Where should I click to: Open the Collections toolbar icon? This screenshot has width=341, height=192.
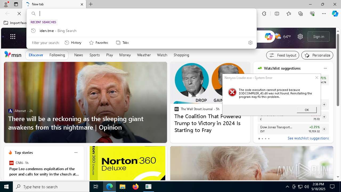301,14
